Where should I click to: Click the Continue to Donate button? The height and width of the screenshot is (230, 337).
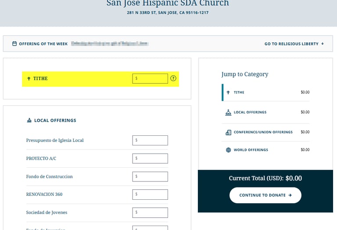[265, 195]
